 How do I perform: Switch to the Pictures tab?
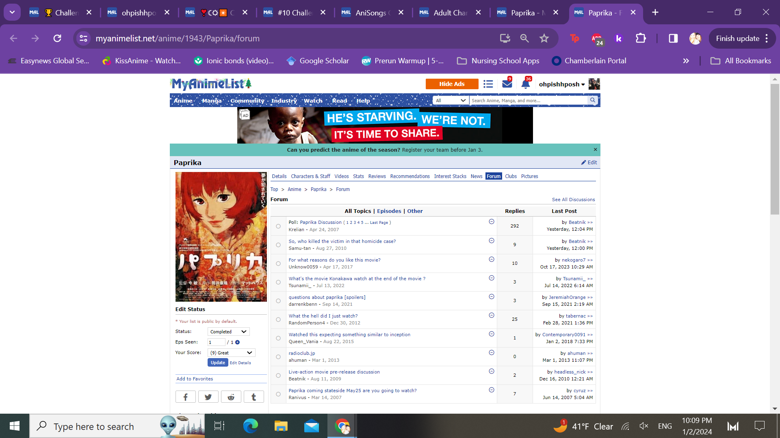[529, 176]
